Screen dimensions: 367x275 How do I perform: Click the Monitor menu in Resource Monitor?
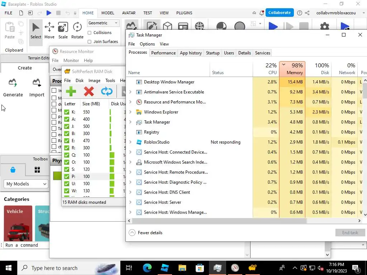click(x=71, y=60)
